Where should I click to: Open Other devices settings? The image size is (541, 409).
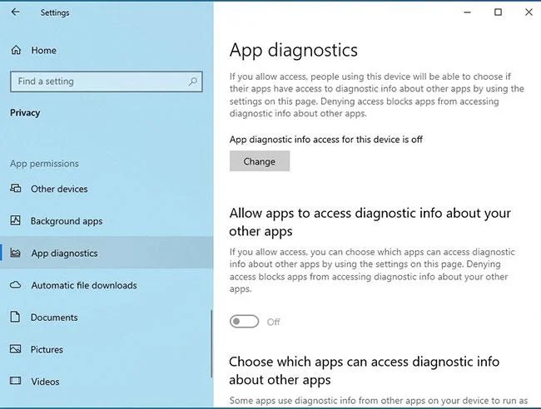(x=107, y=189)
